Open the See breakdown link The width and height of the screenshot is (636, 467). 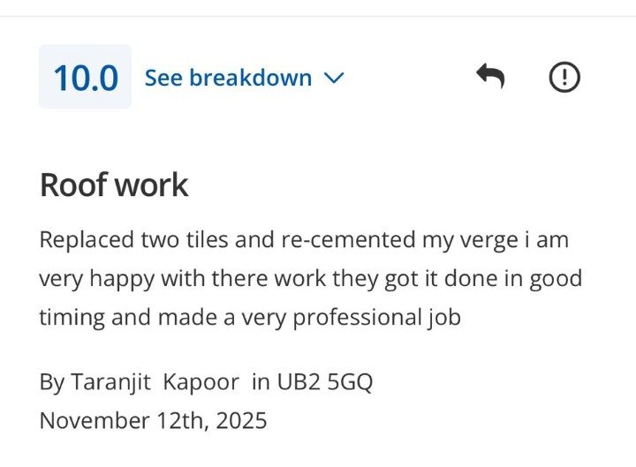point(228,78)
